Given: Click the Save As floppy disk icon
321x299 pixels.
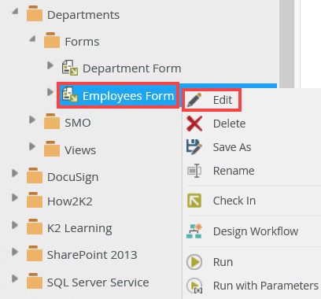Looking at the screenshot, I should coord(194,147).
